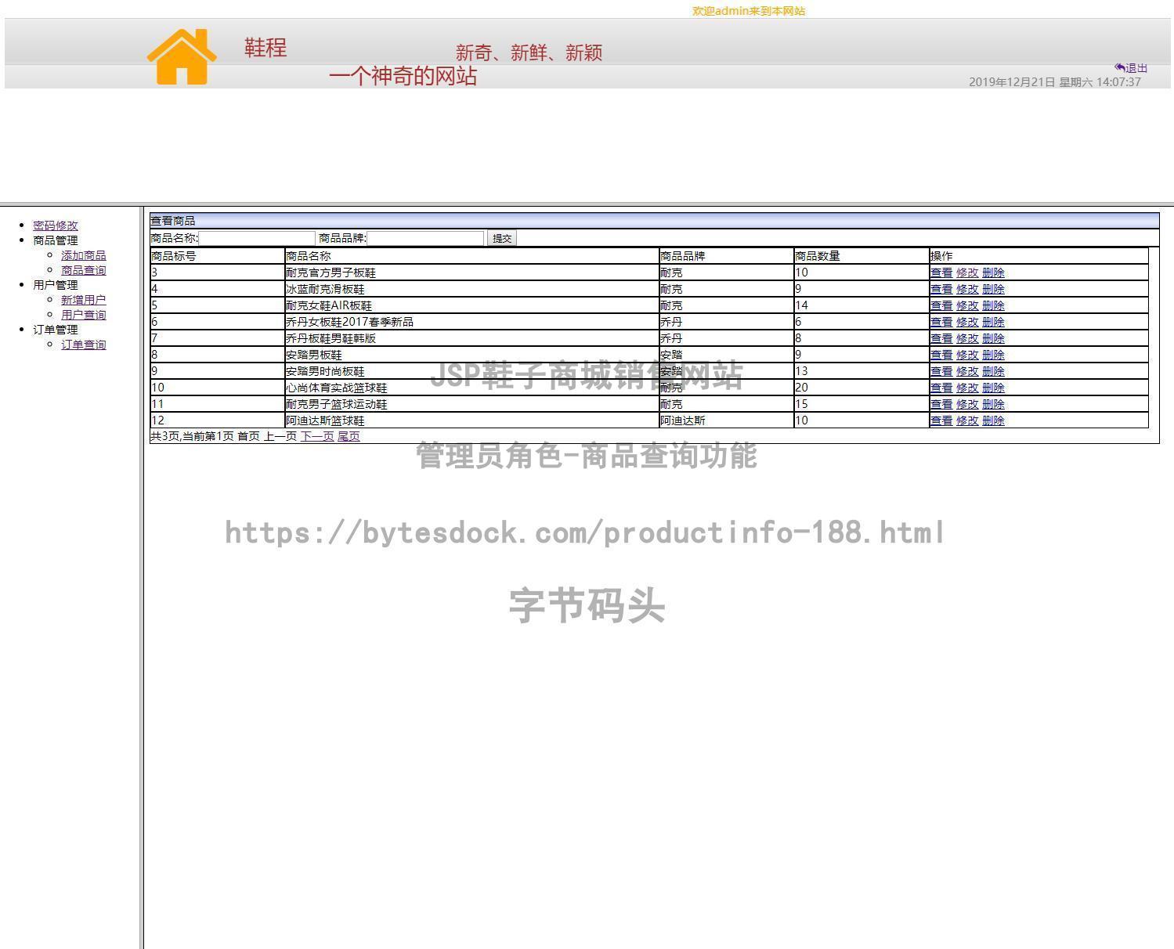Click the date and time display

pos(1055,82)
